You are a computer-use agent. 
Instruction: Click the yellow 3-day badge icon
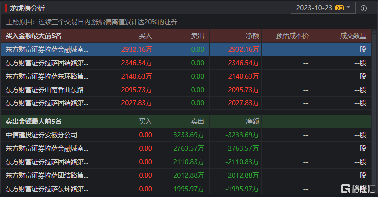tap(339, 8)
